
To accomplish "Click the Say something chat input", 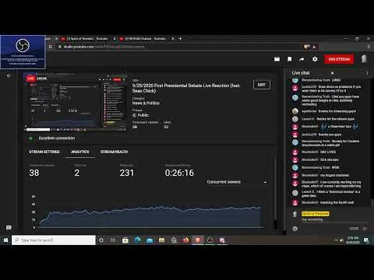I will pos(333,219).
